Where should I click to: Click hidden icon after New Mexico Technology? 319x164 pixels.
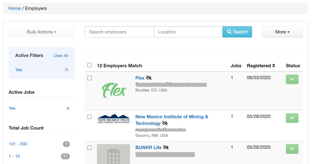pos(164,123)
